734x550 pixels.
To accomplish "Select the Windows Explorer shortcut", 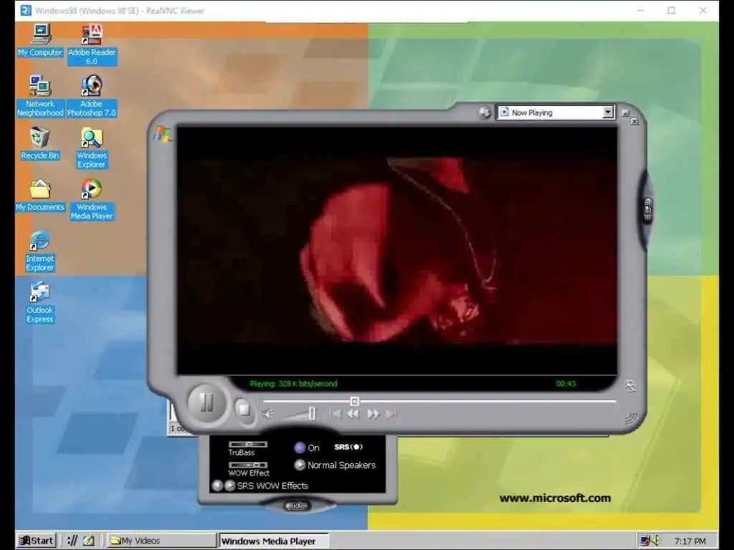I will pos(92,148).
